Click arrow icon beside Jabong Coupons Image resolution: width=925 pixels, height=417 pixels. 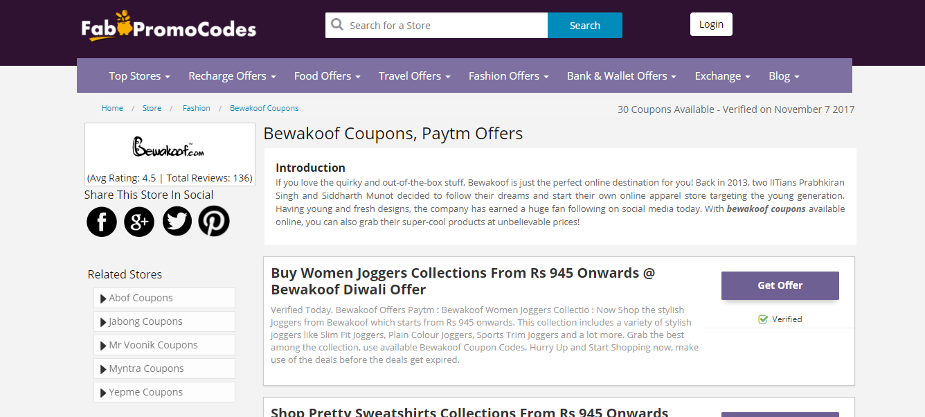(x=103, y=322)
